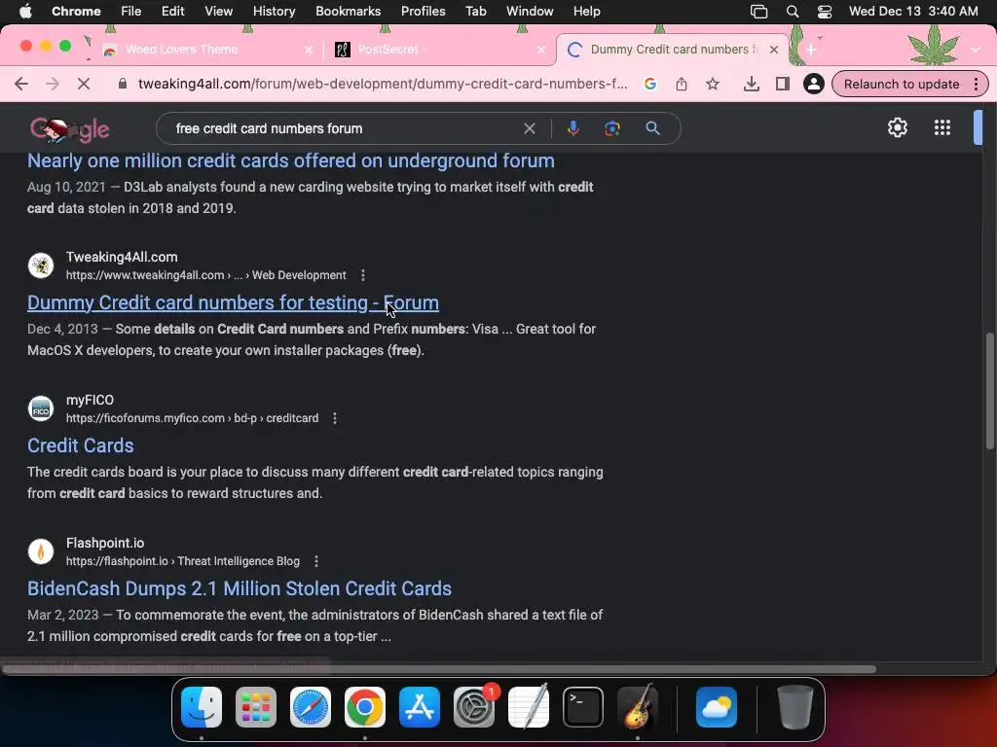This screenshot has height=747, width=997.
Task: Click the vertical page scrollbar
Action: click(x=989, y=391)
